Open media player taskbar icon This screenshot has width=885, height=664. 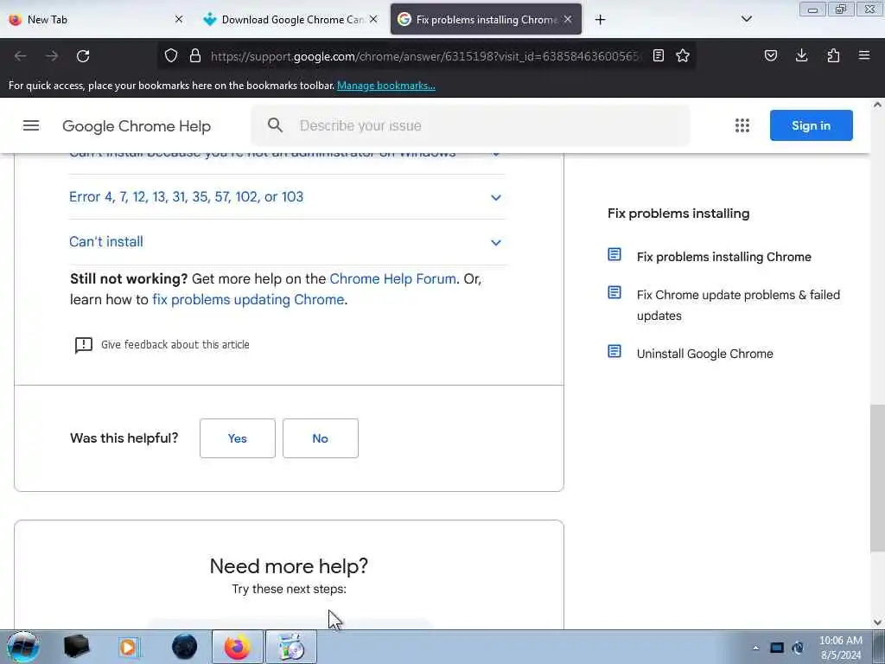(x=128, y=647)
